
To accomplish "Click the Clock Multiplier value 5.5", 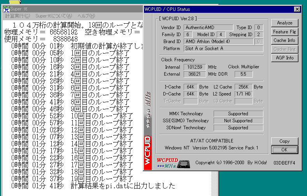I will pos(244,74).
